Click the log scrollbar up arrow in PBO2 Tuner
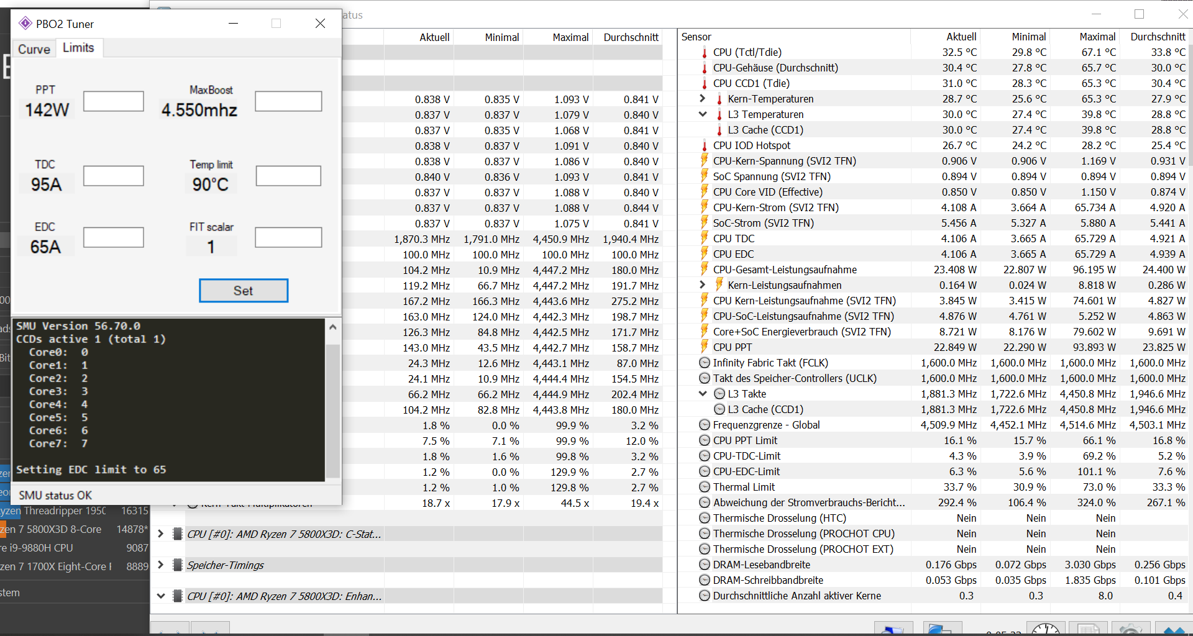Screen dimensions: 1193x636 pos(333,327)
